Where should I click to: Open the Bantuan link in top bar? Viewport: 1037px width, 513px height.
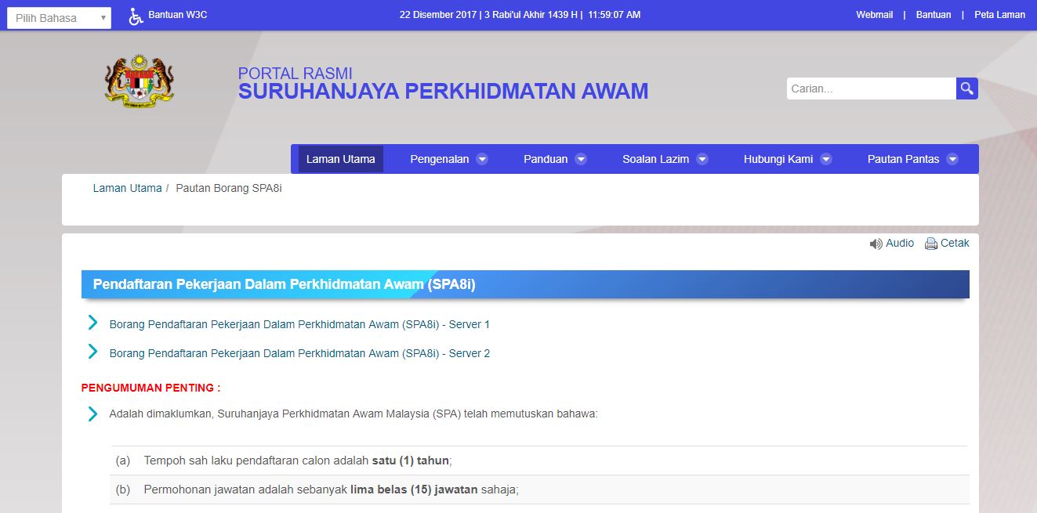934,15
